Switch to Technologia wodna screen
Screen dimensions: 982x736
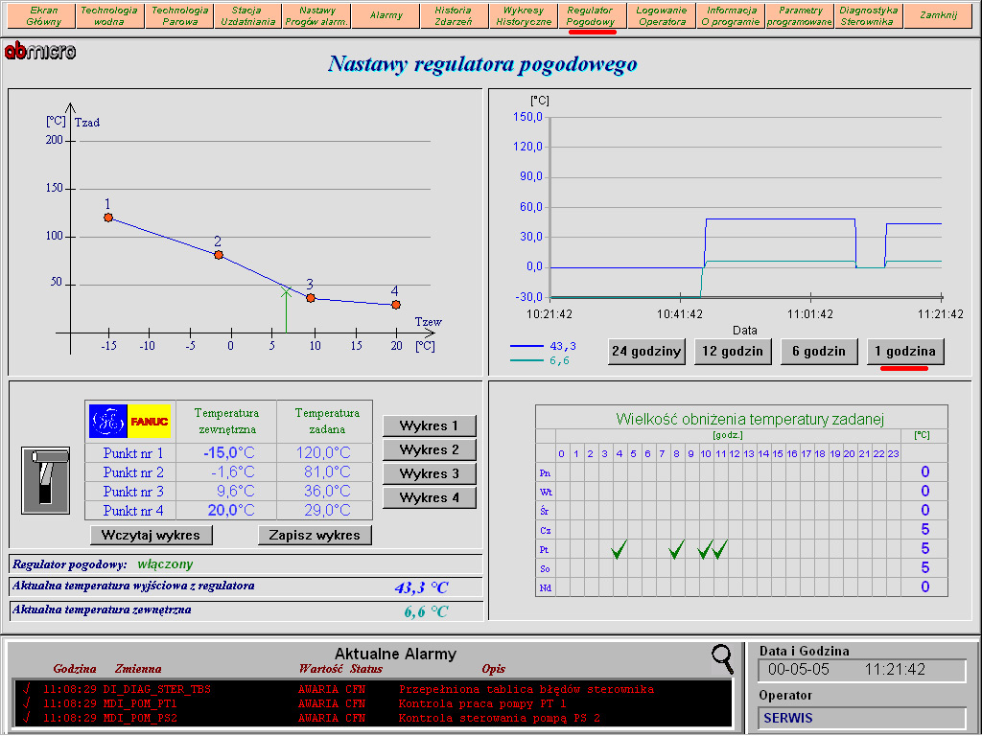click(109, 15)
